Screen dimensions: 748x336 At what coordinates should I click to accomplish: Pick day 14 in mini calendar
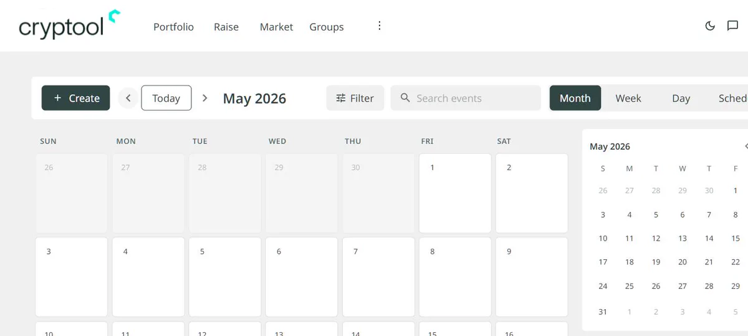pos(709,238)
